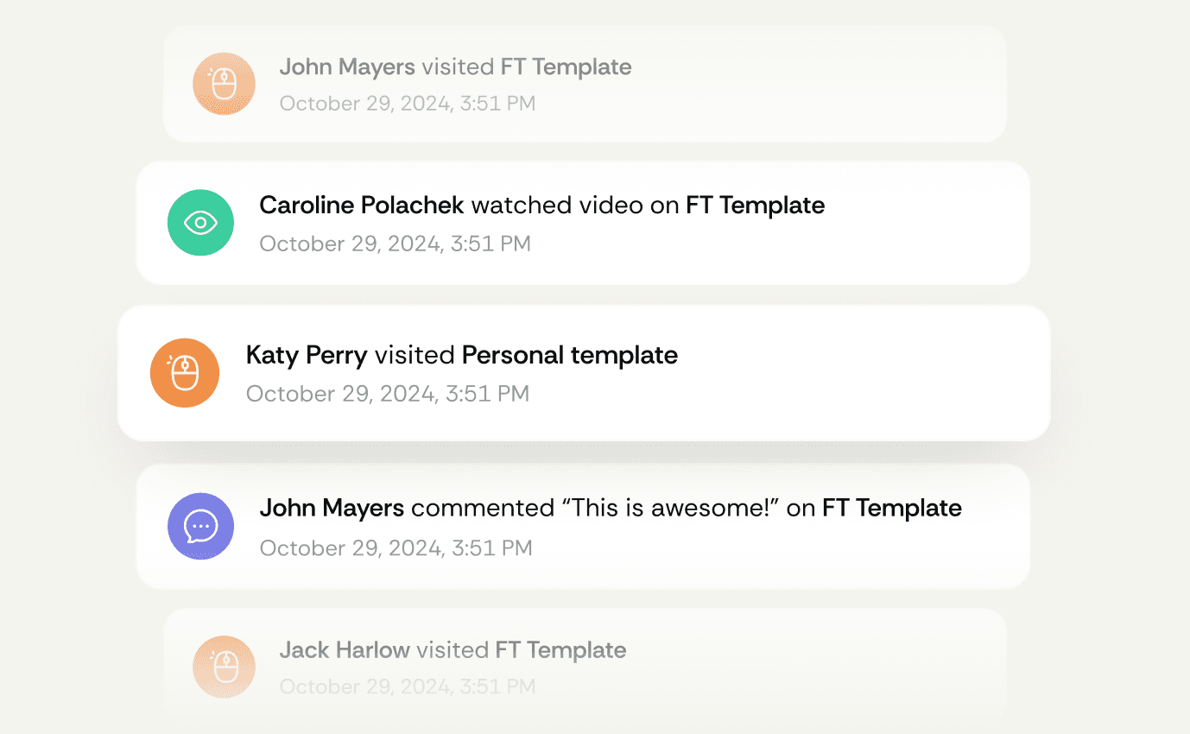Viewport: 1190px width, 734px height.
Task: Click the faded mouse icon next to John Mayers
Action: [224, 84]
